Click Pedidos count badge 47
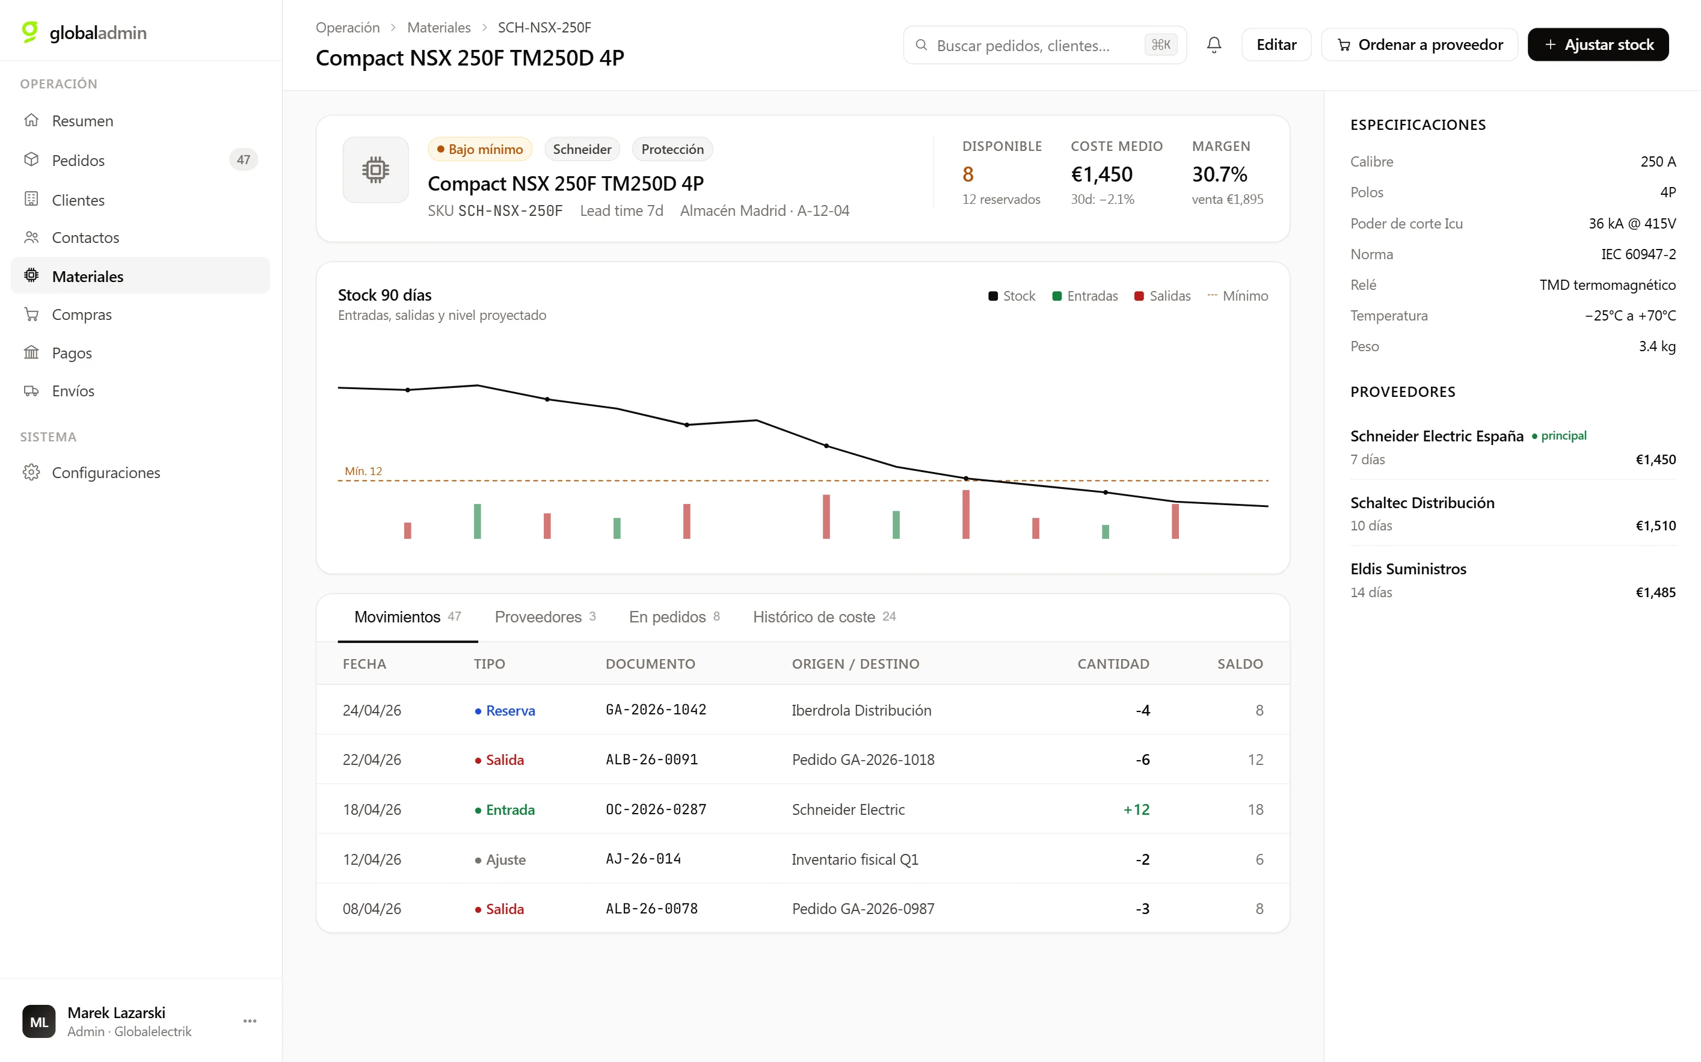Viewport: 1701px width, 1062px height. click(x=244, y=159)
